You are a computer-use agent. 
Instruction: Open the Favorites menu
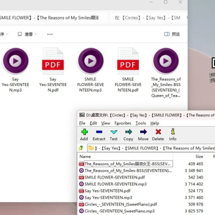(123, 123)
